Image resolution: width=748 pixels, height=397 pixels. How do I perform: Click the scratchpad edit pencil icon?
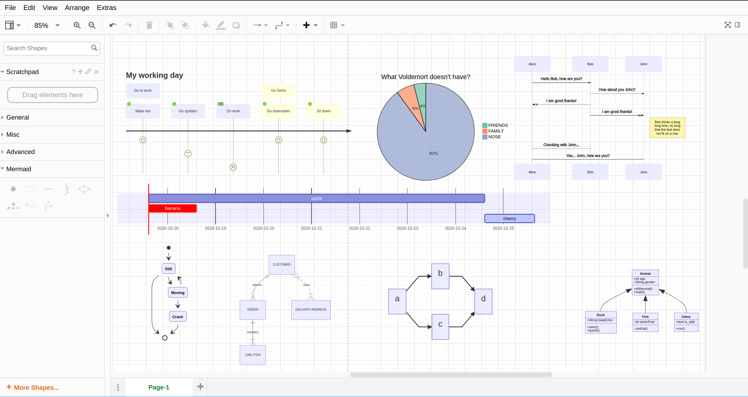(88, 72)
